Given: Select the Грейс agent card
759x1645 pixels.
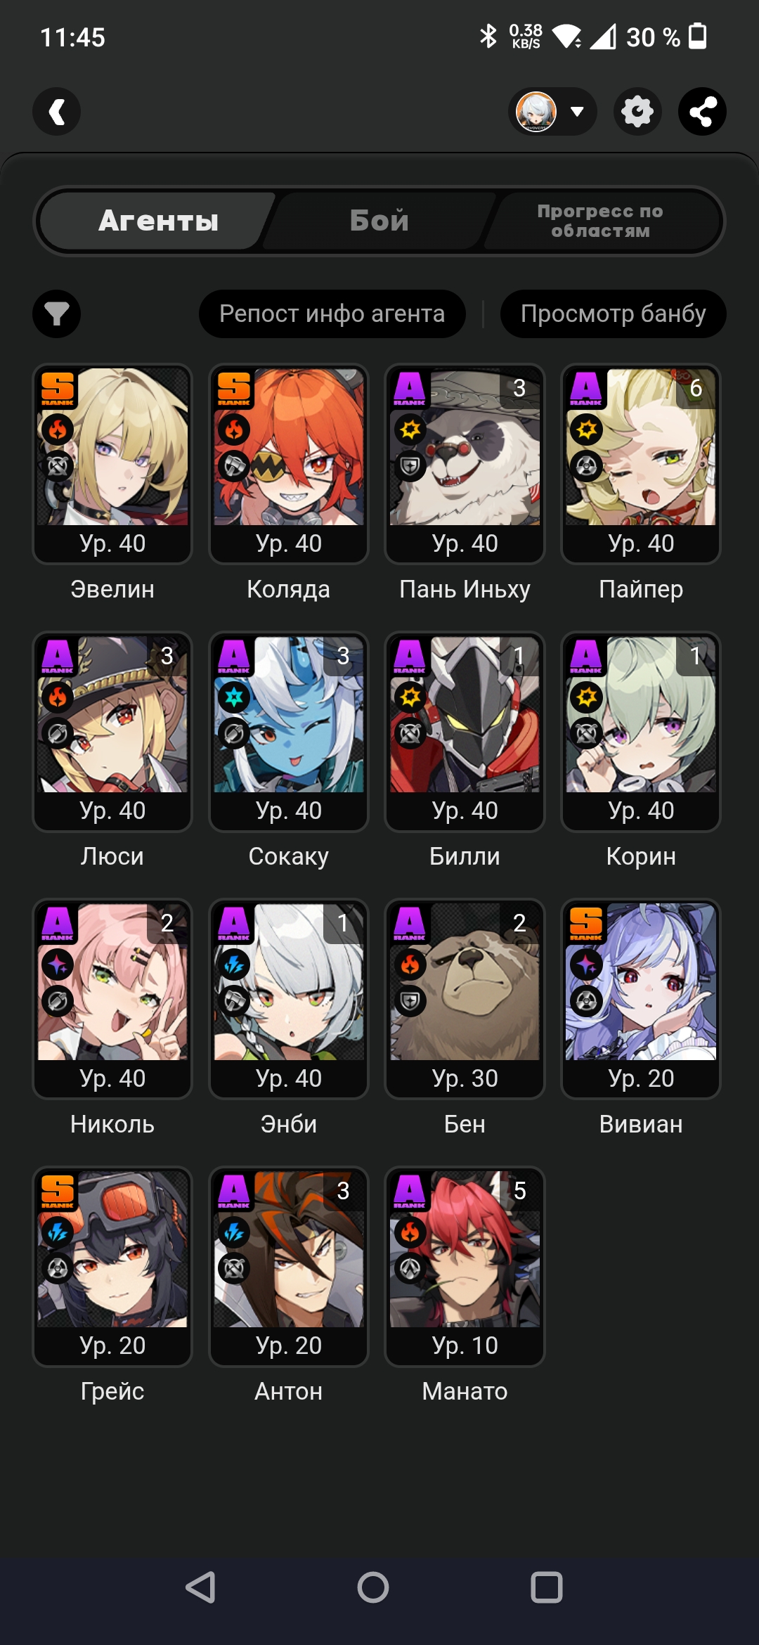Looking at the screenshot, I should [x=112, y=1267].
